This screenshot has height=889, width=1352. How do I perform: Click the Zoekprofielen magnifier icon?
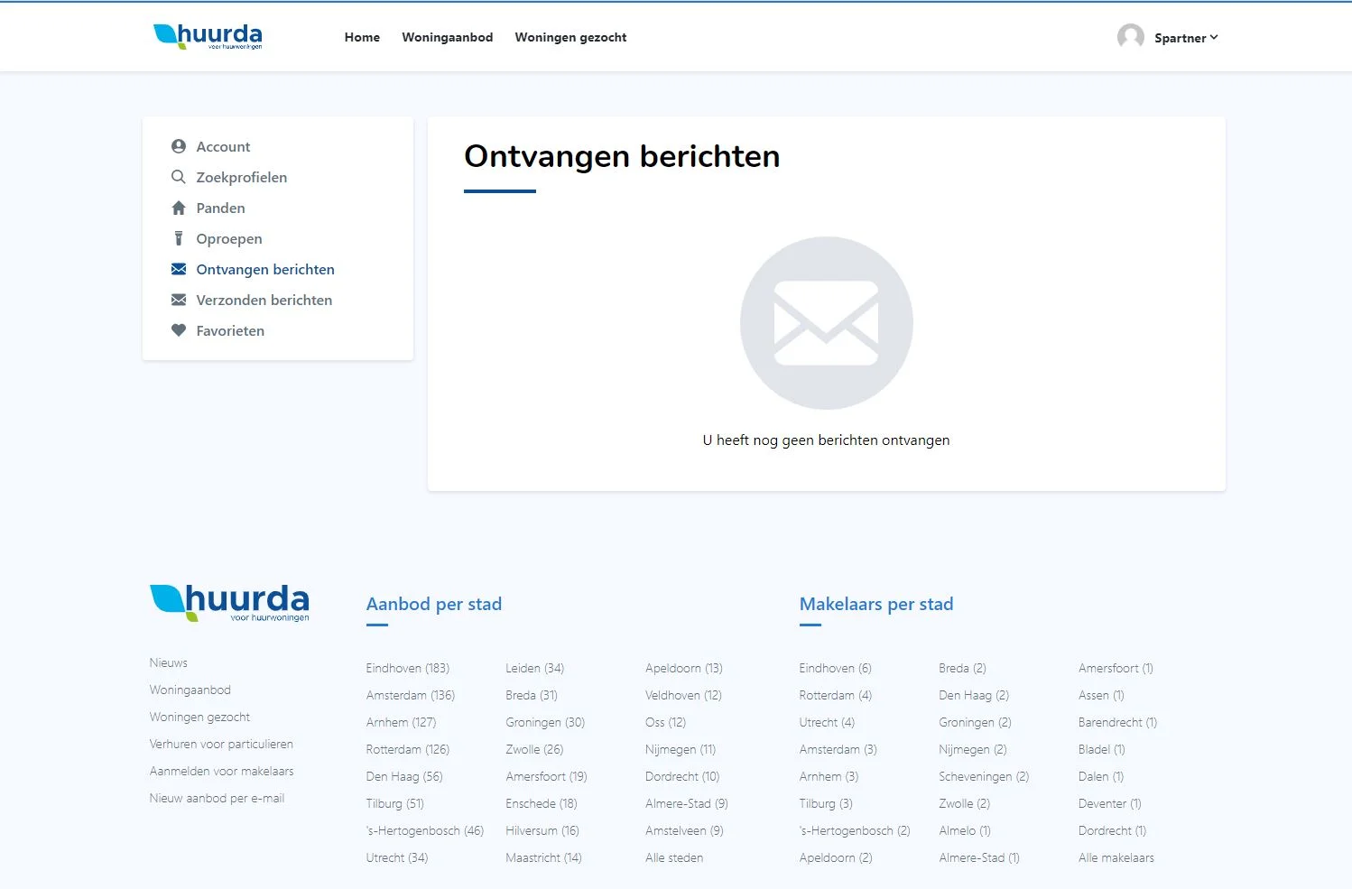click(179, 177)
